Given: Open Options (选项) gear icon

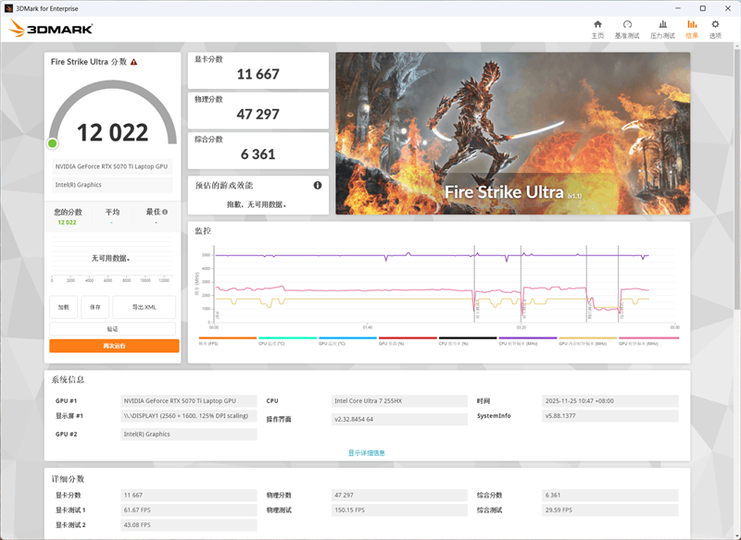Looking at the screenshot, I should [x=715, y=29].
